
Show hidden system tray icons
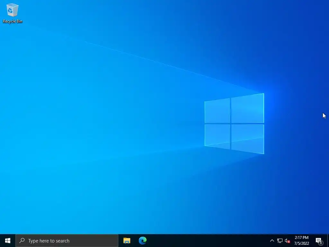point(272,241)
